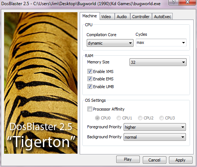Expand the Memory Size dropdown
This screenshot has height=167, width=197.
pos(158,62)
